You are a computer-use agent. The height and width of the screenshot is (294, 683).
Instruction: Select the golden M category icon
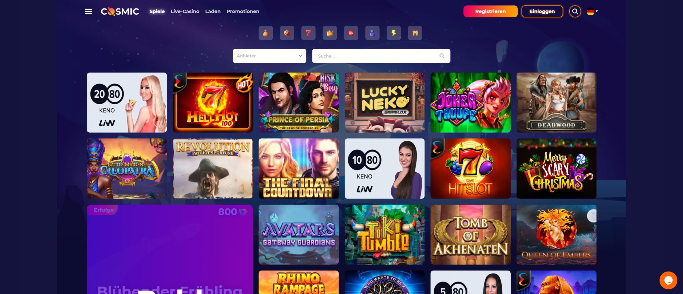click(x=415, y=33)
